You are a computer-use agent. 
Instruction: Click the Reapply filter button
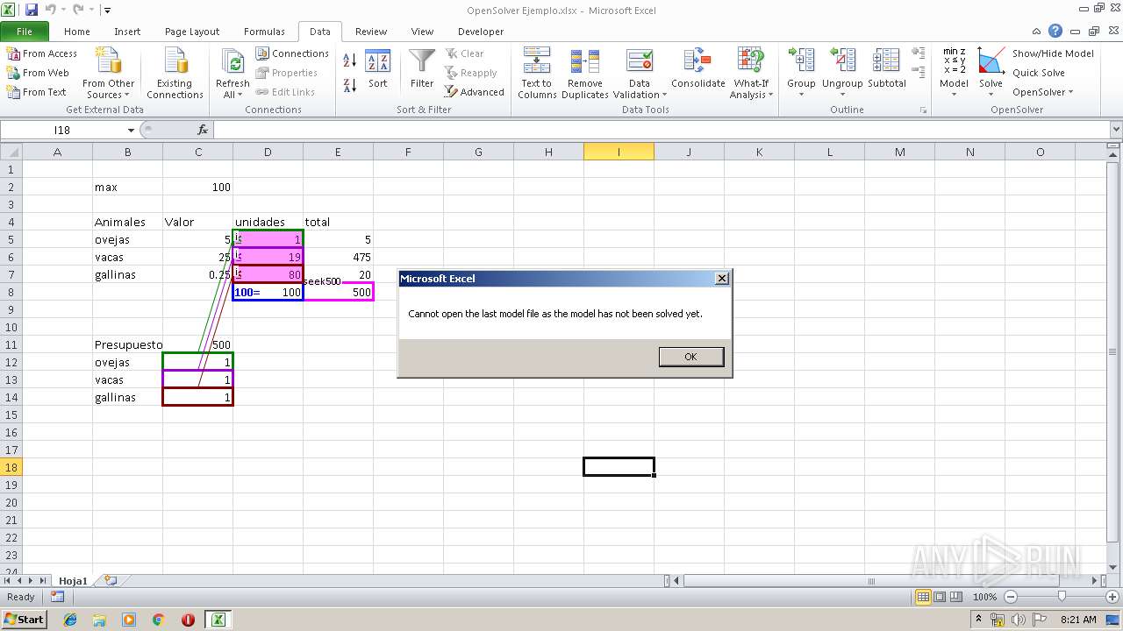point(471,73)
